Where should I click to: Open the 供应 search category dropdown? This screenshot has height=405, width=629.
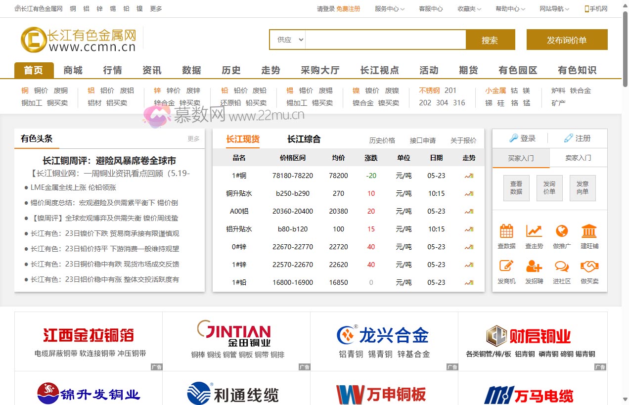(x=287, y=40)
